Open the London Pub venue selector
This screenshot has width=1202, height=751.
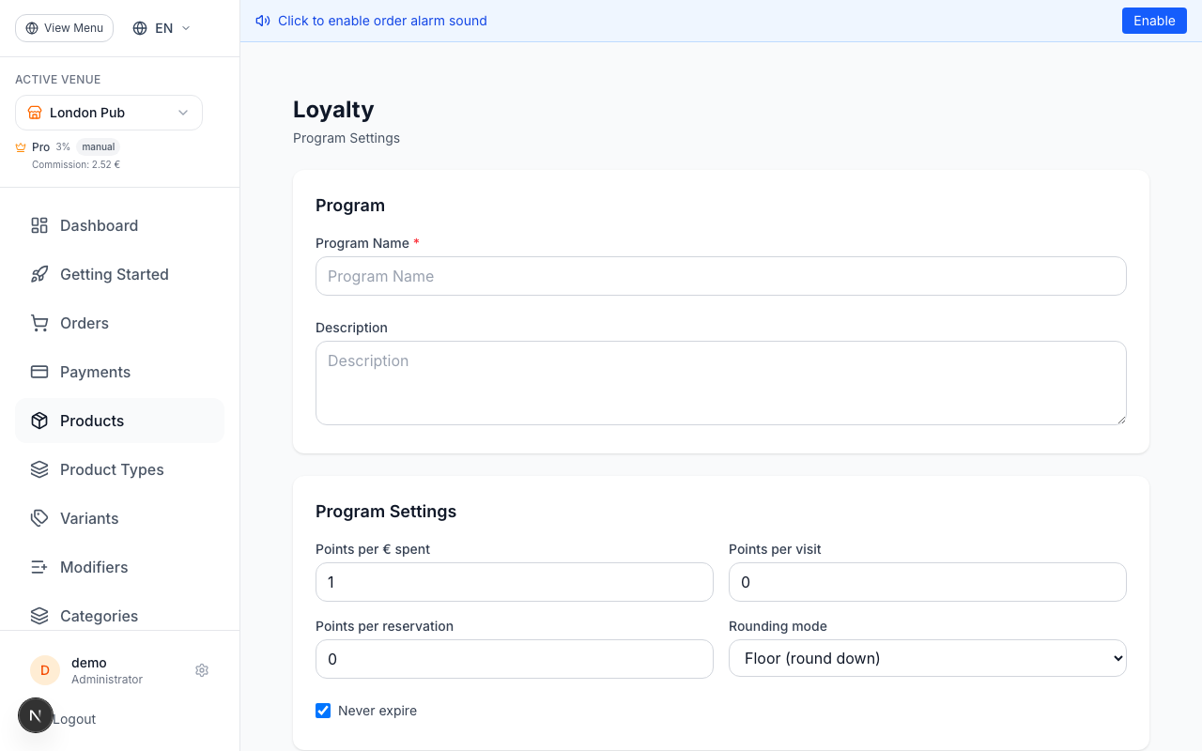[108, 113]
